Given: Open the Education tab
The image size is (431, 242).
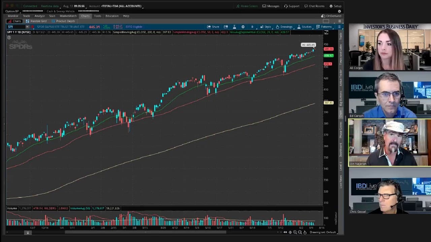Looking at the screenshot, I should click(x=112, y=16).
